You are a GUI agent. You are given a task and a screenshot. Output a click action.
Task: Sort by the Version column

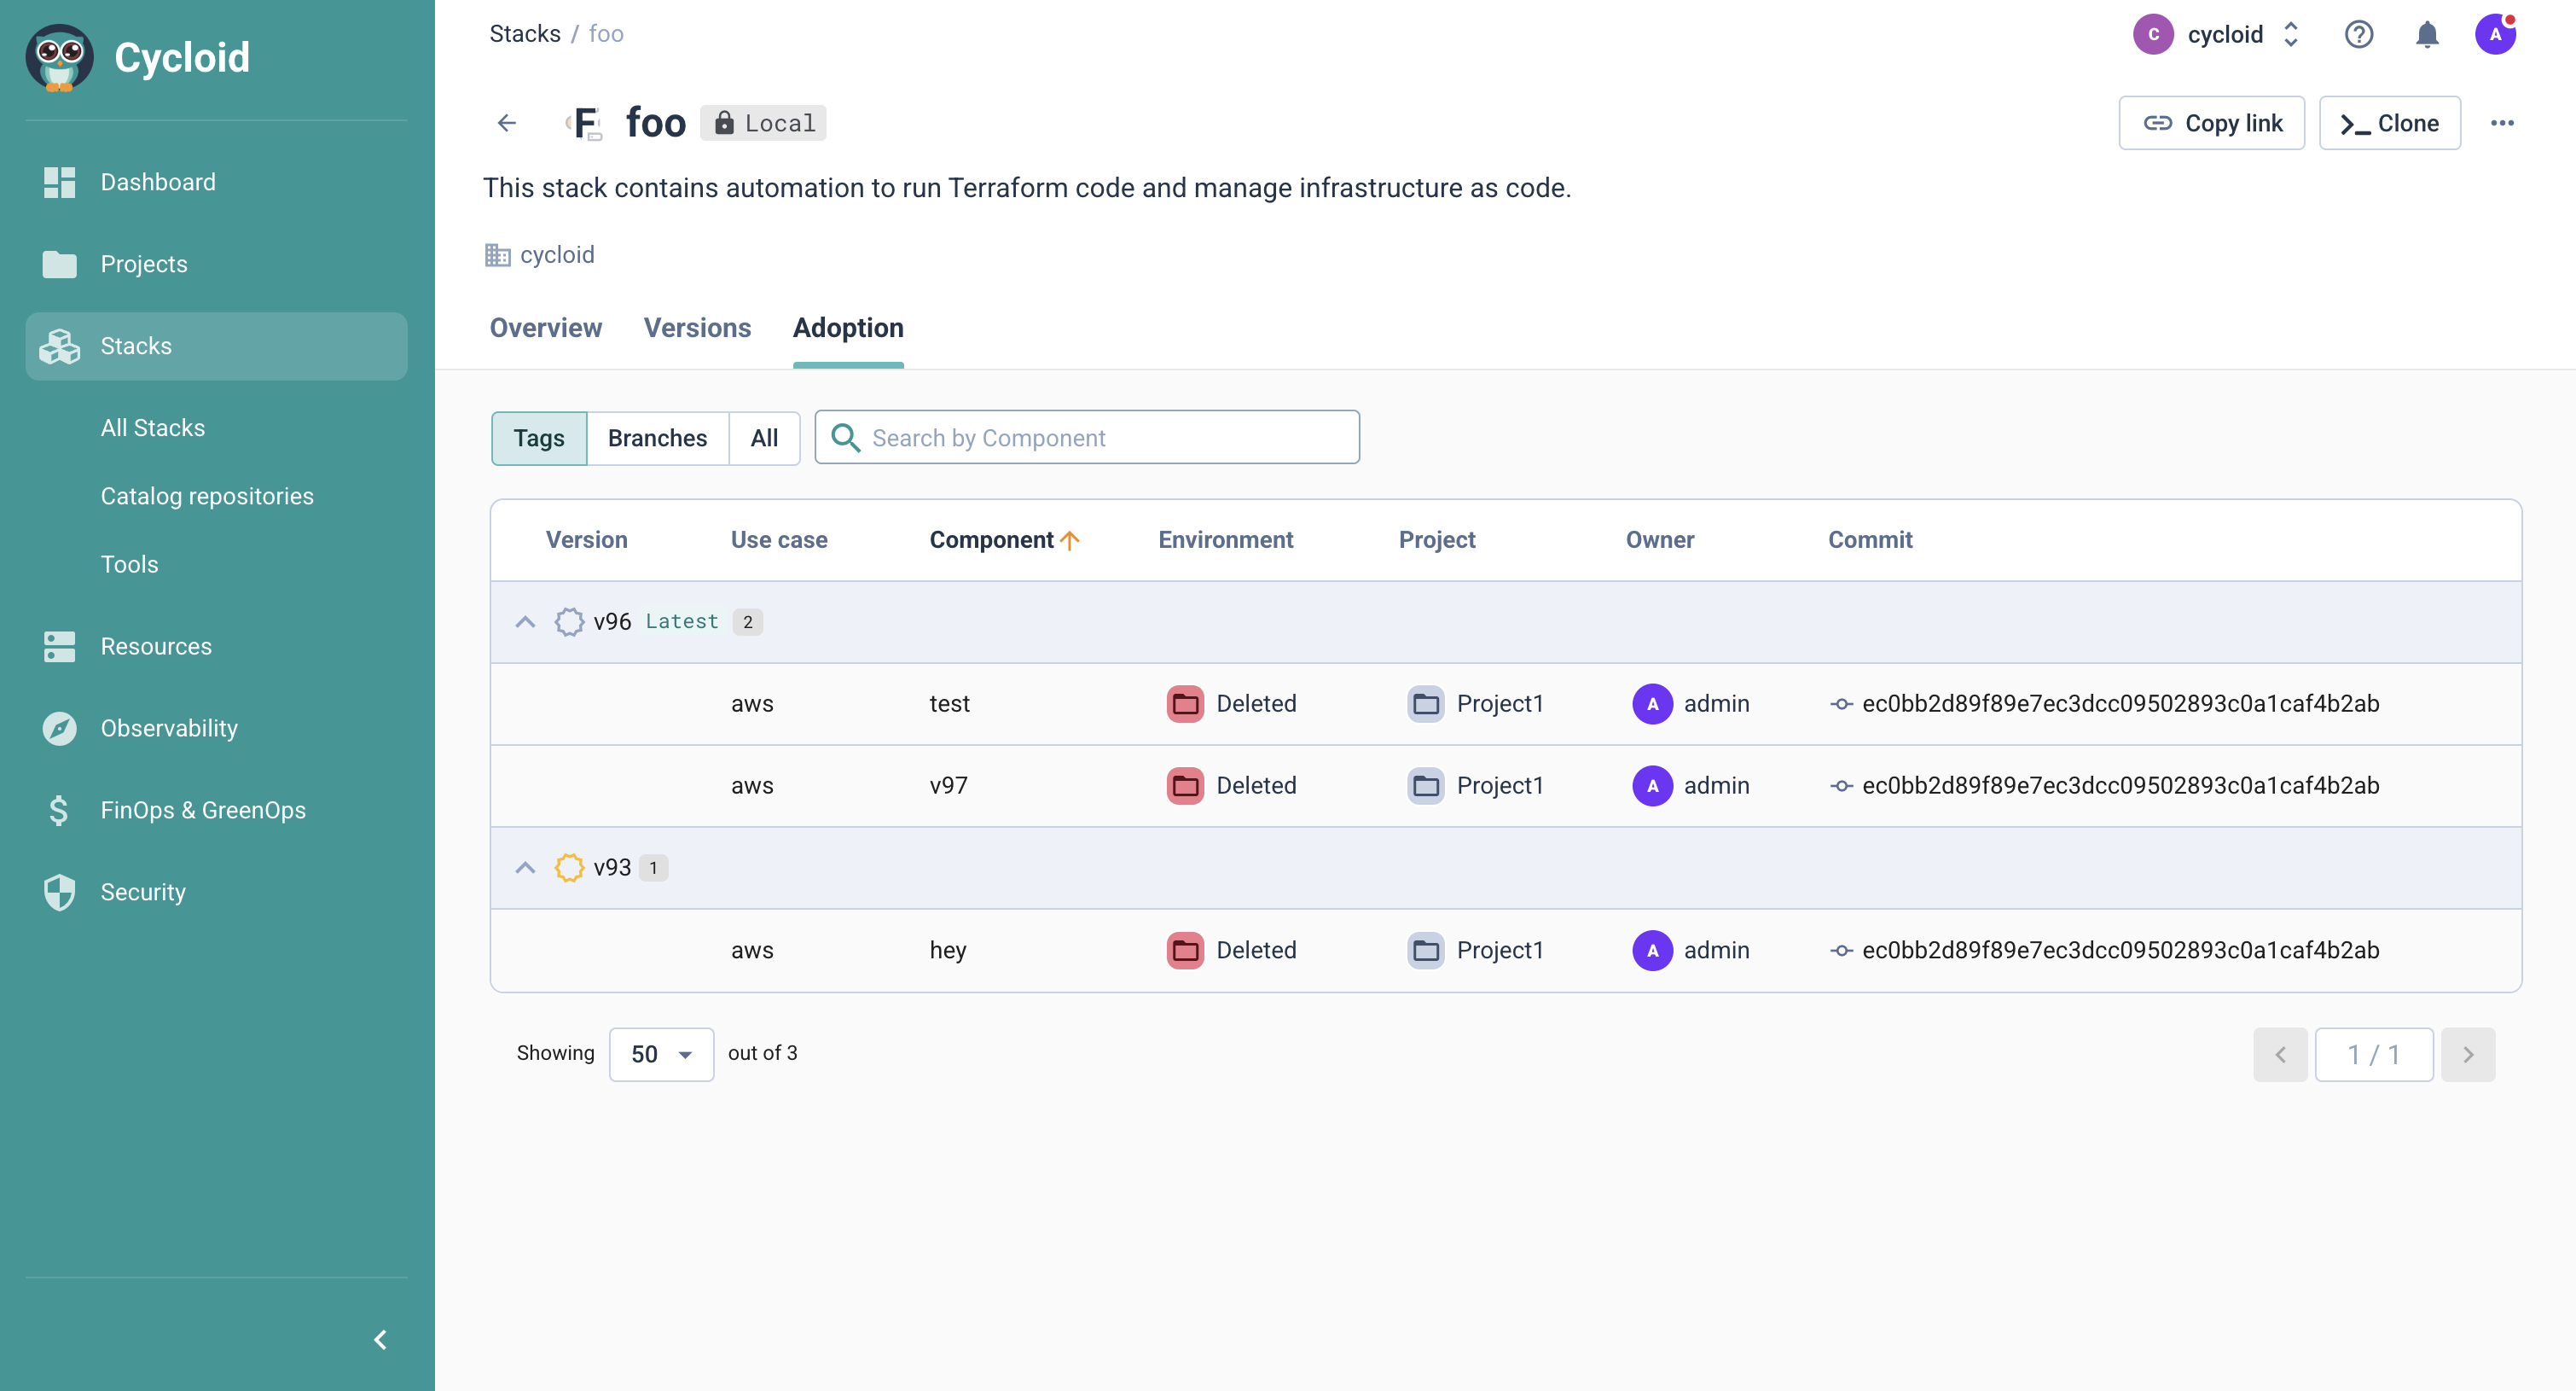pyautogui.click(x=586, y=539)
